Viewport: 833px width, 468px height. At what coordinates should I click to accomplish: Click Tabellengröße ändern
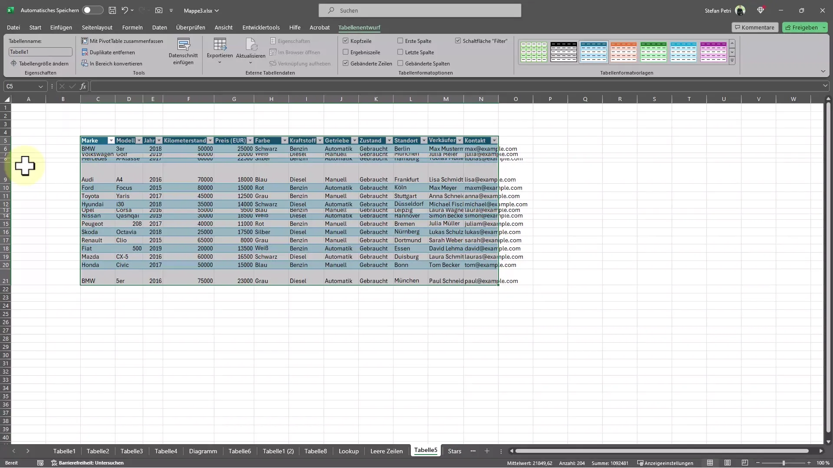[39, 64]
